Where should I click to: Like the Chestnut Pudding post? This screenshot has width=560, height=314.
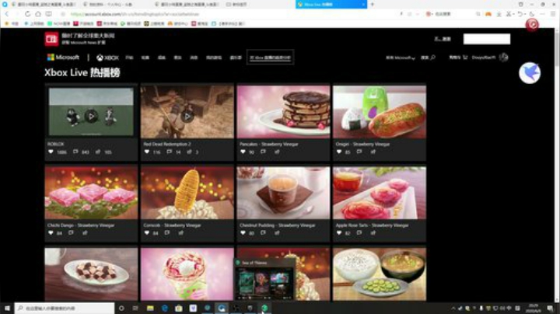click(243, 233)
